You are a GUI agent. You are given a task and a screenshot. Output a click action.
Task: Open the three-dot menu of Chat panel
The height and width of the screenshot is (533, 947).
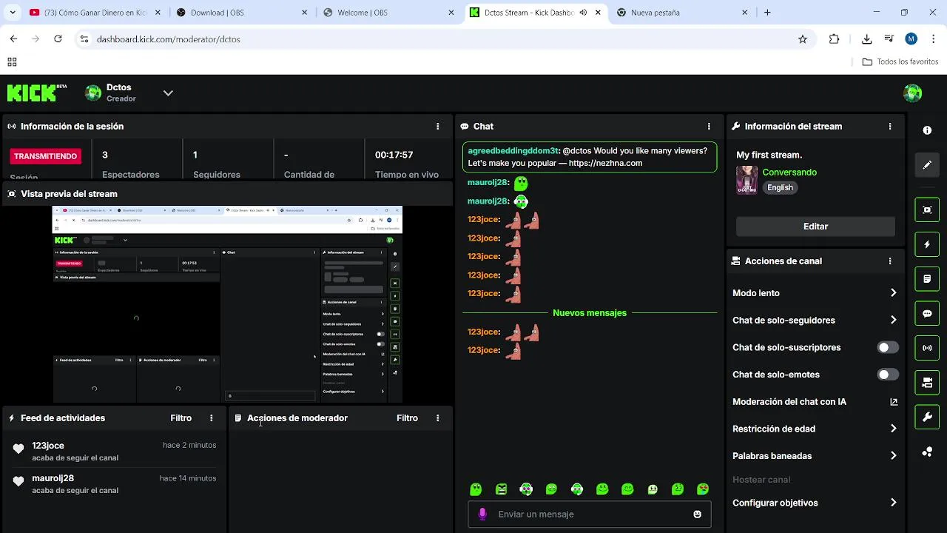[x=709, y=127]
